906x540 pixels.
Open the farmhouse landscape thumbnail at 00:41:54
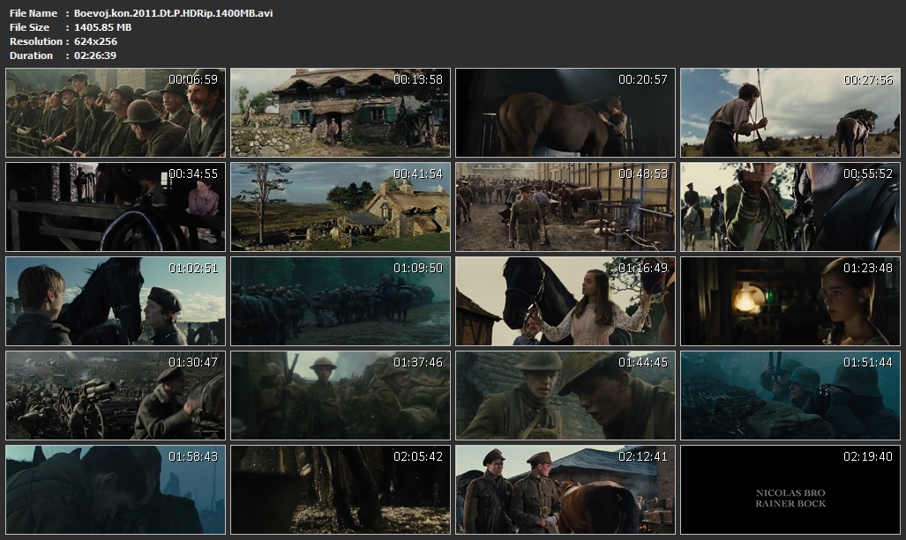(x=341, y=207)
